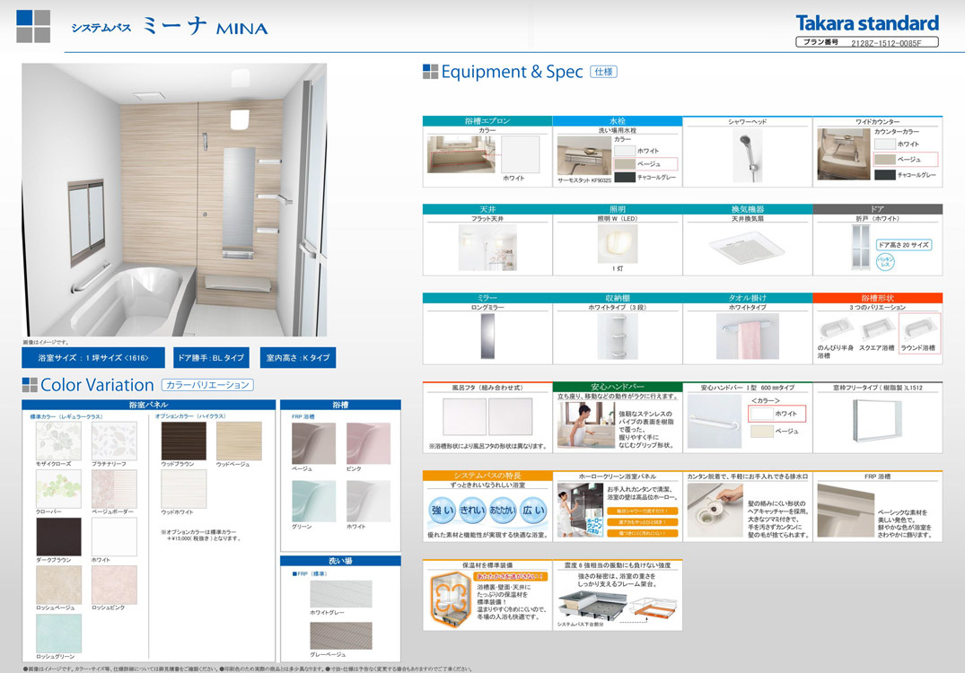Image resolution: width=965 pixels, height=673 pixels.
Task: Click the blue-gray squares logo beside システムバス
Action: pyautogui.click(x=33, y=26)
